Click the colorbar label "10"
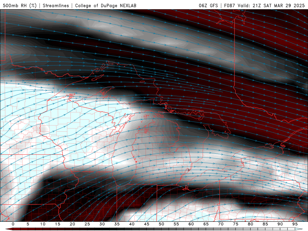This screenshot has height=231, width=308. coord(43,224)
